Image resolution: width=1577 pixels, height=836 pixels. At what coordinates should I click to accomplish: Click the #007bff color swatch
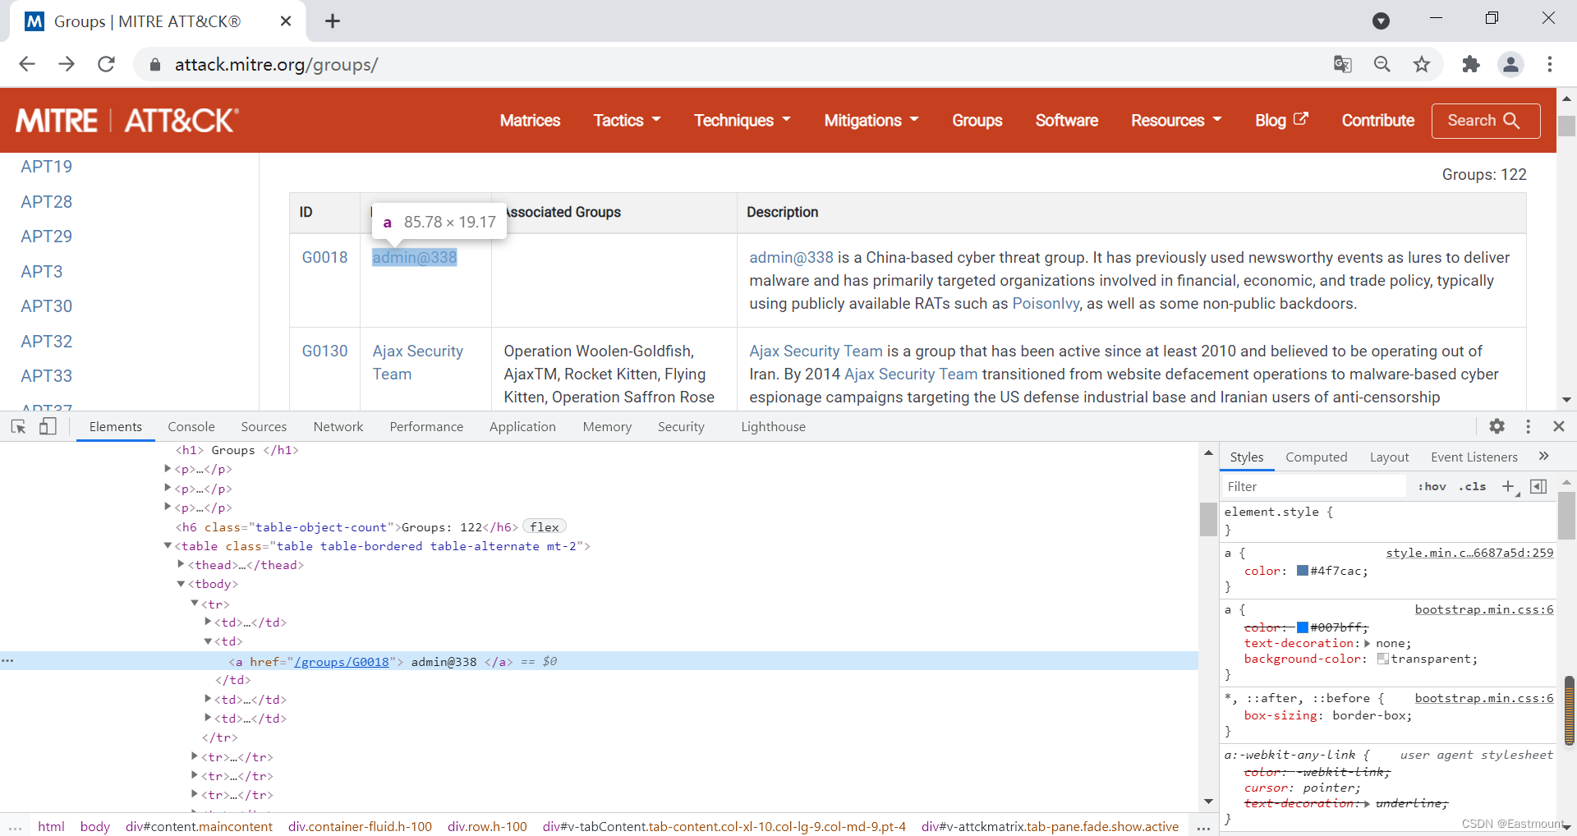coord(1302,627)
